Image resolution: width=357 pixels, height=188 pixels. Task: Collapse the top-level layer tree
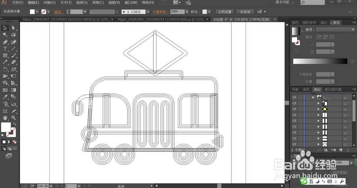313,98
